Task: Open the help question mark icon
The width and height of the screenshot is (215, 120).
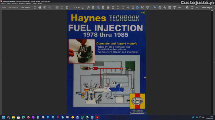Action: tap(192, 7)
